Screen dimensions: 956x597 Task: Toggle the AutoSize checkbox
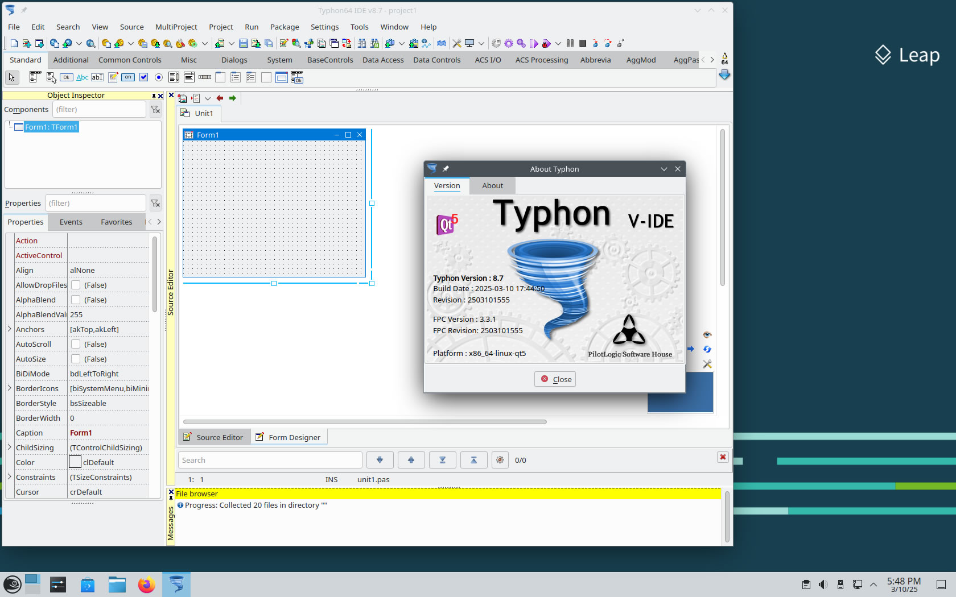click(x=76, y=359)
